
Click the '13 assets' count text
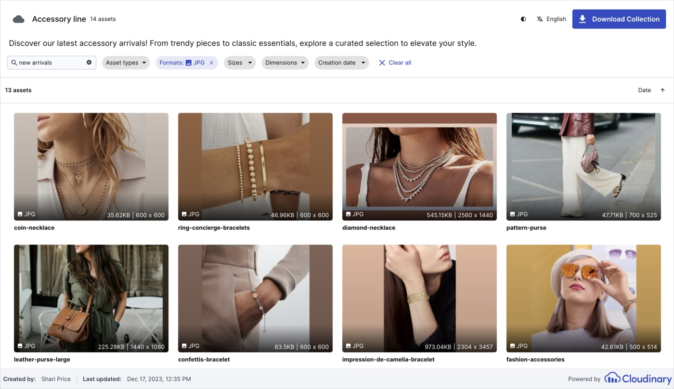18,90
